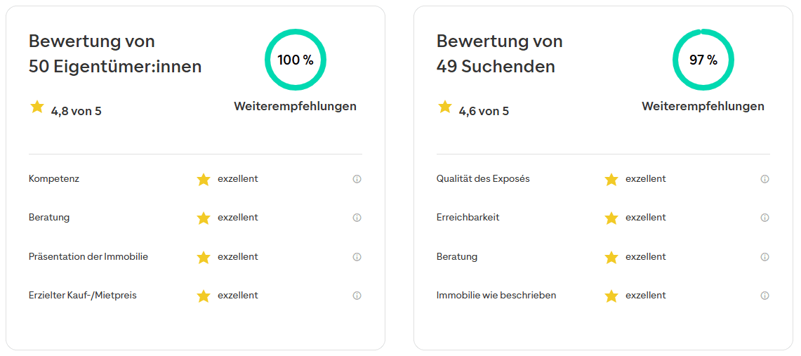Image resolution: width=801 pixels, height=356 pixels.
Task: Open info icon for Erreichbarkeit
Action: pos(764,218)
